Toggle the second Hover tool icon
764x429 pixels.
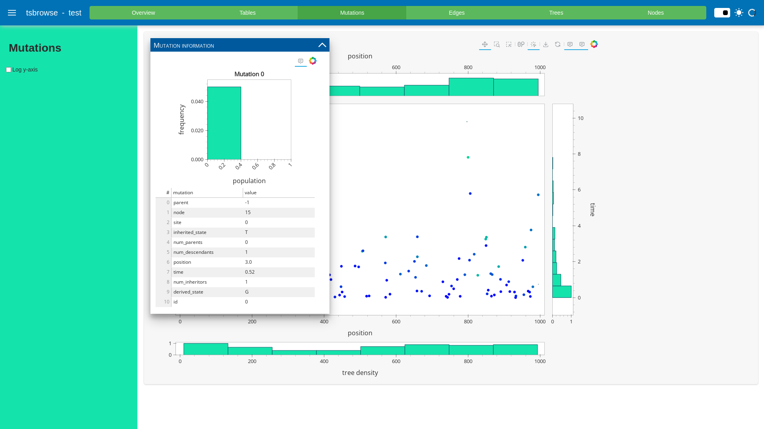[582, 44]
